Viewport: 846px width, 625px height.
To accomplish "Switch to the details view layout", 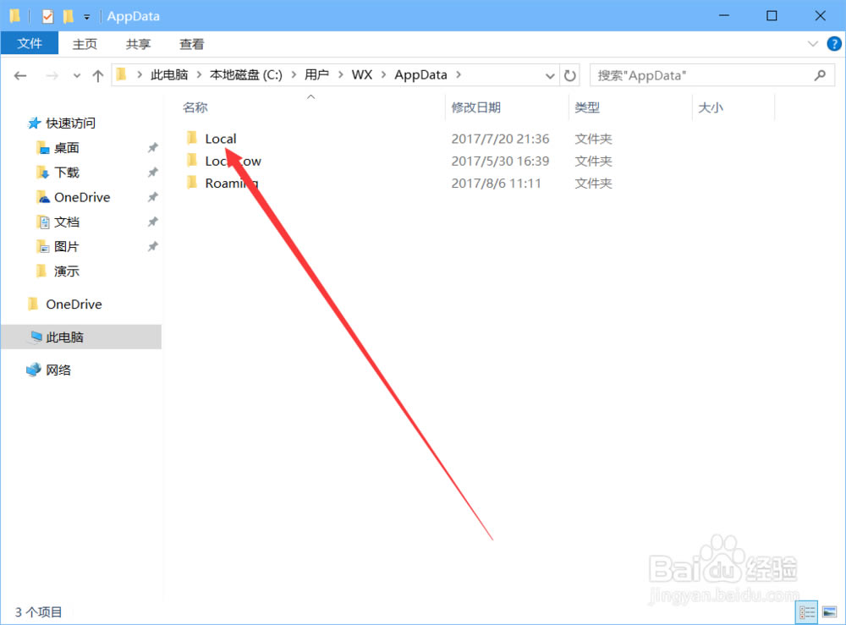I will 807,612.
